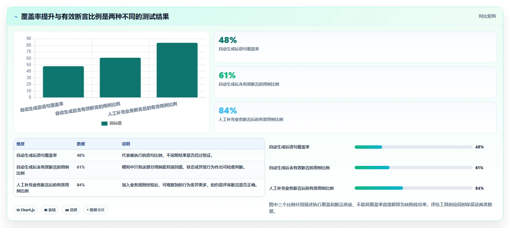Select the 84% data card
The width and height of the screenshot is (510, 228).
pyautogui.click(x=355, y=117)
